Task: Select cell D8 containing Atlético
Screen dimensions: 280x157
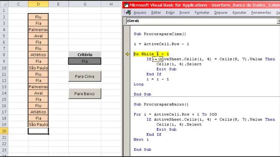Action: click(x=38, y=55)
